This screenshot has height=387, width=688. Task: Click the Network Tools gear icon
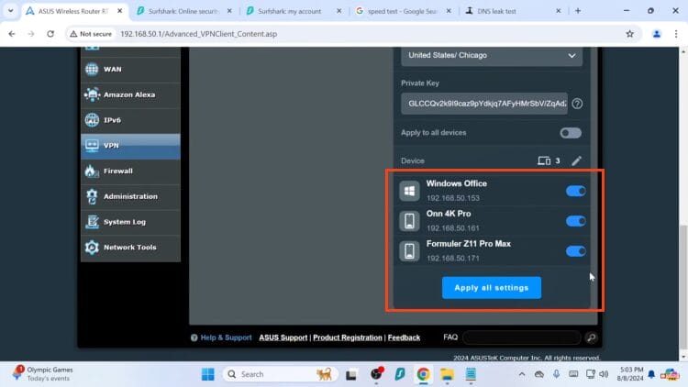tap(92, 248)
